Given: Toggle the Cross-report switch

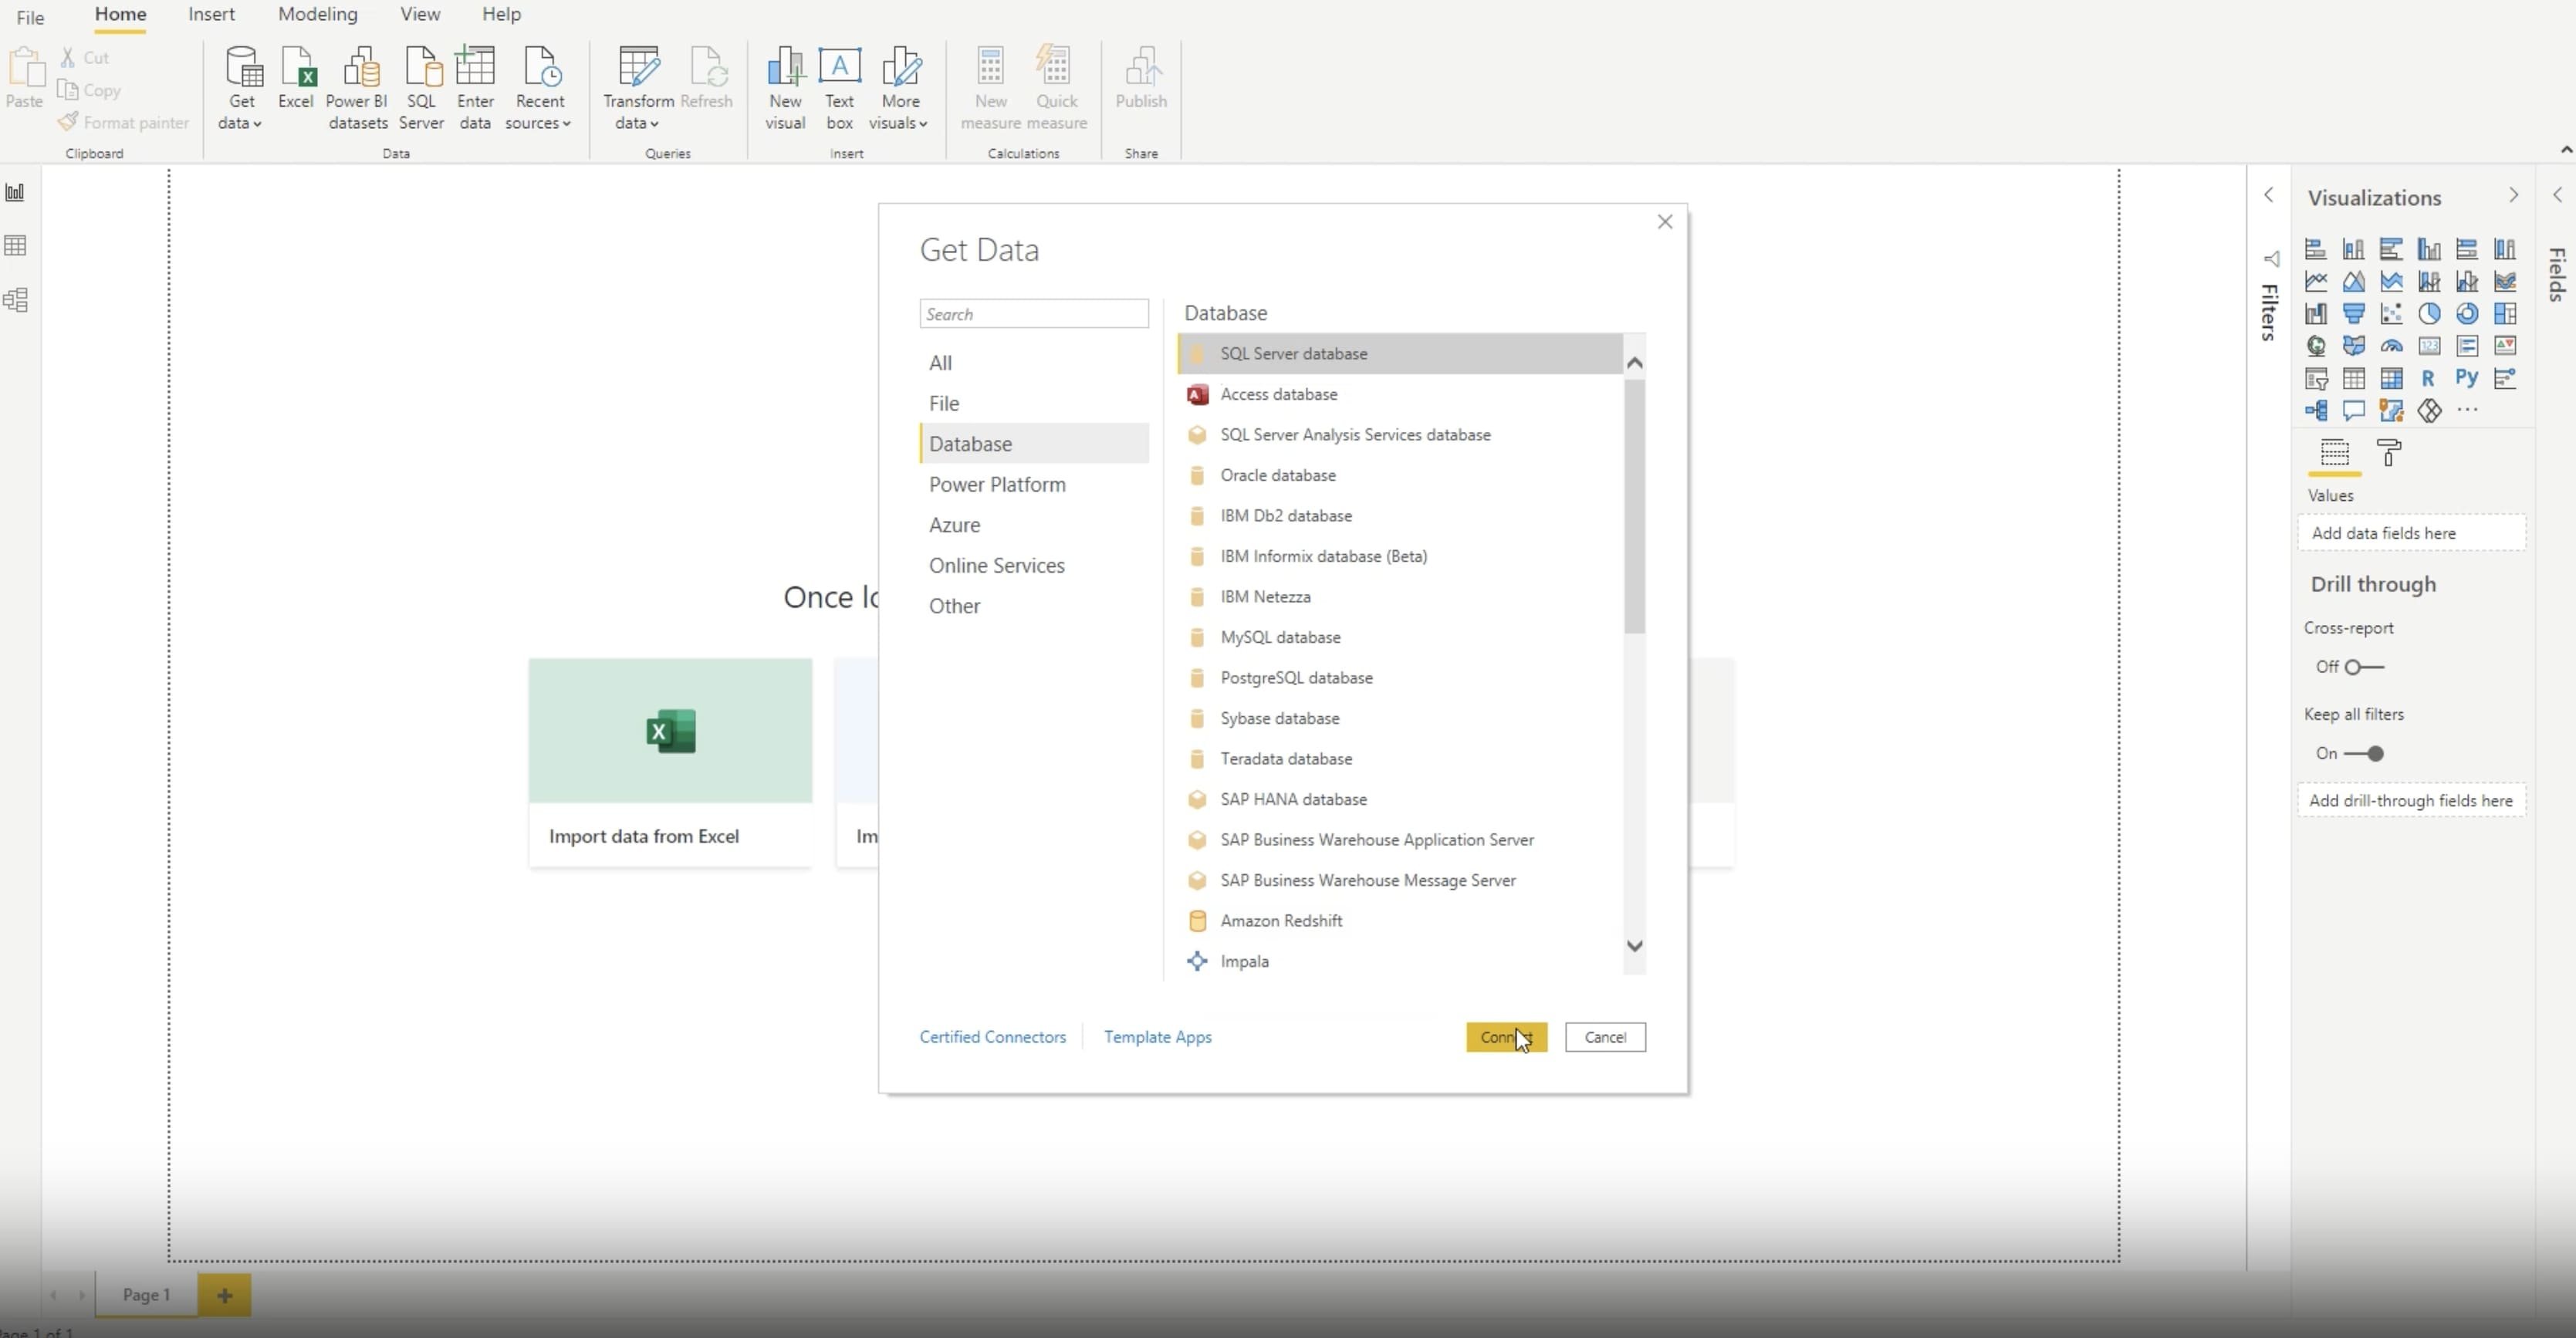Looking at the screenshot, I should [2365, 667].
